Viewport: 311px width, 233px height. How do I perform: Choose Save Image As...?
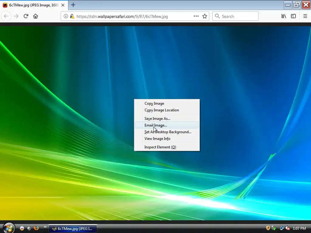tap(167, 119)
